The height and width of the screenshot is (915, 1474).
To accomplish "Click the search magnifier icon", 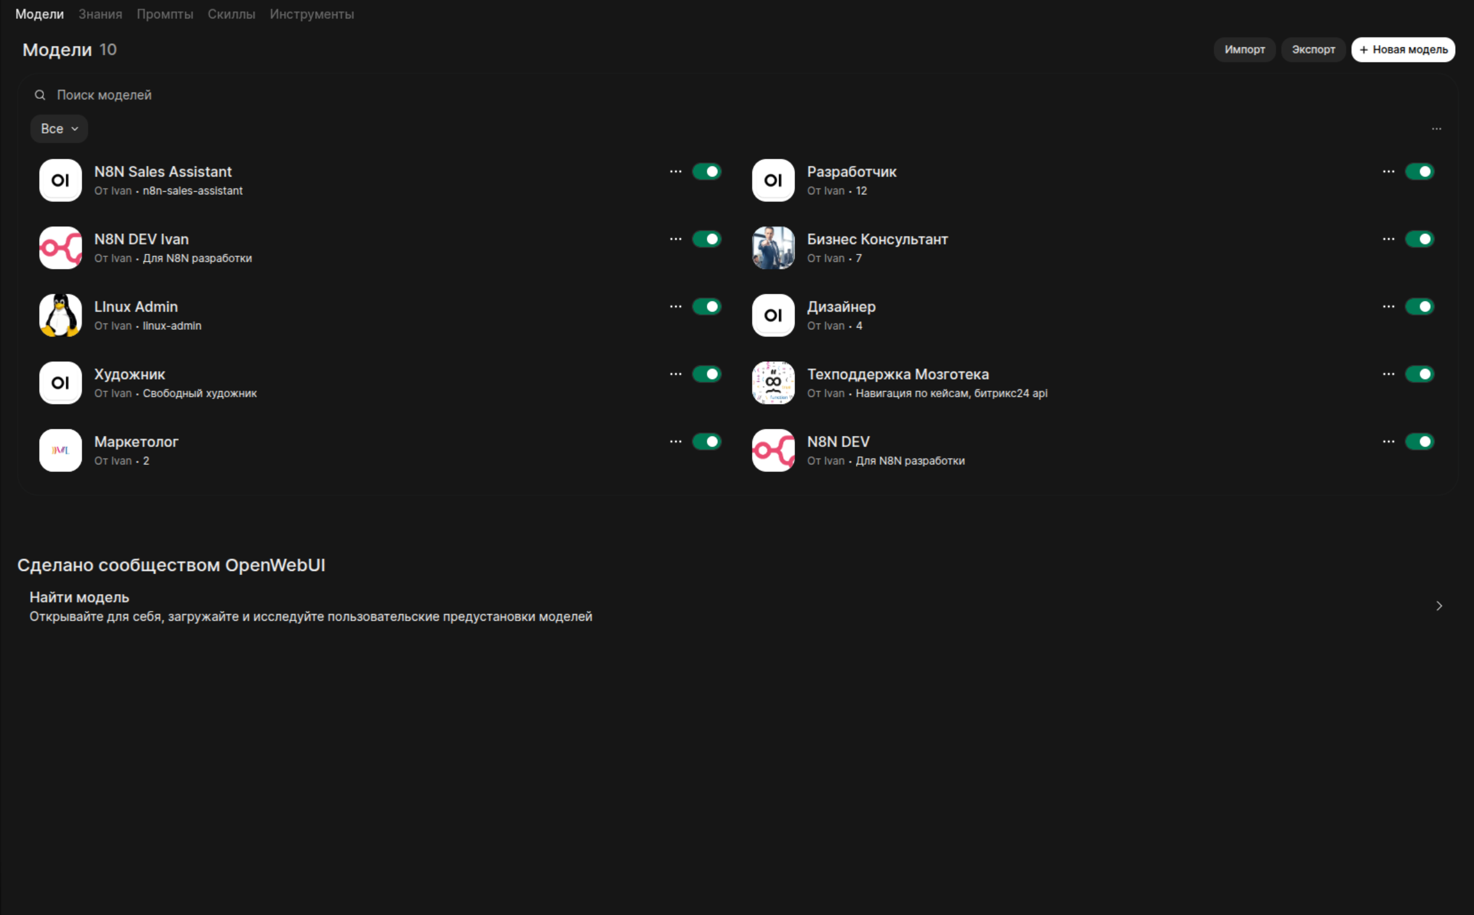I will coord(40,95).
